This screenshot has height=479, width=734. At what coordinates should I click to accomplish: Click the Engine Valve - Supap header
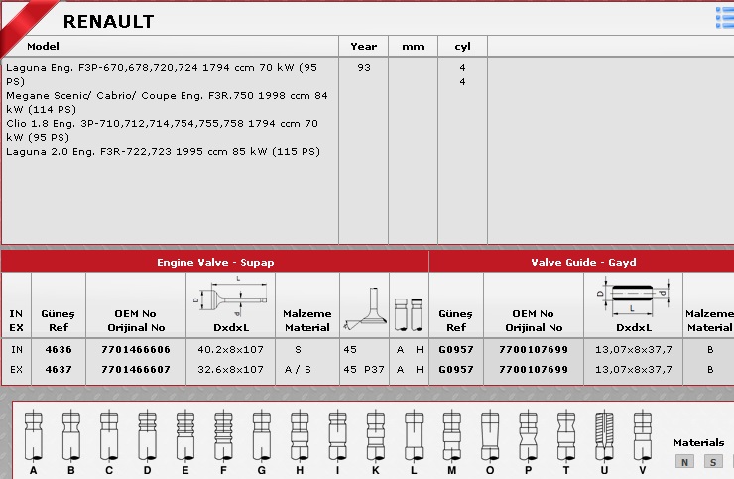(x=215, y=263)
